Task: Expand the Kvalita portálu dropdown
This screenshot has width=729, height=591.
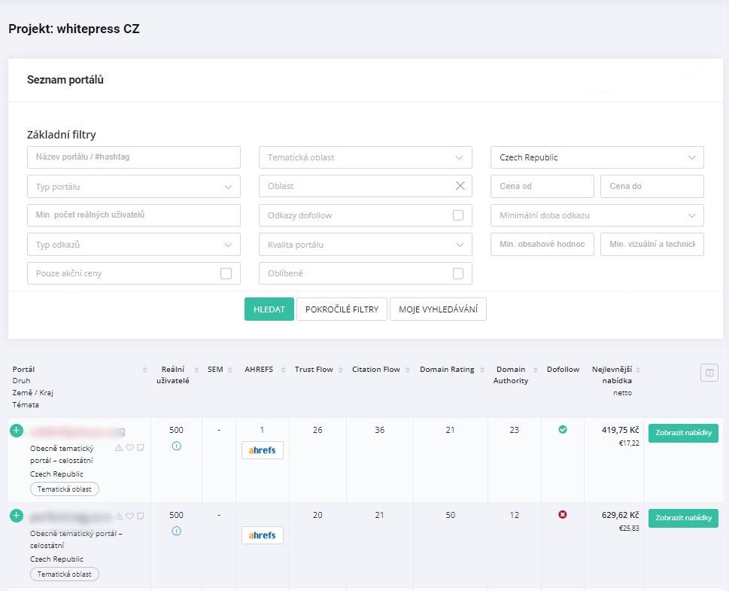Action: point(366,245)
